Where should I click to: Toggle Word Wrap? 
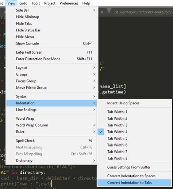click(x=52, y=119)
